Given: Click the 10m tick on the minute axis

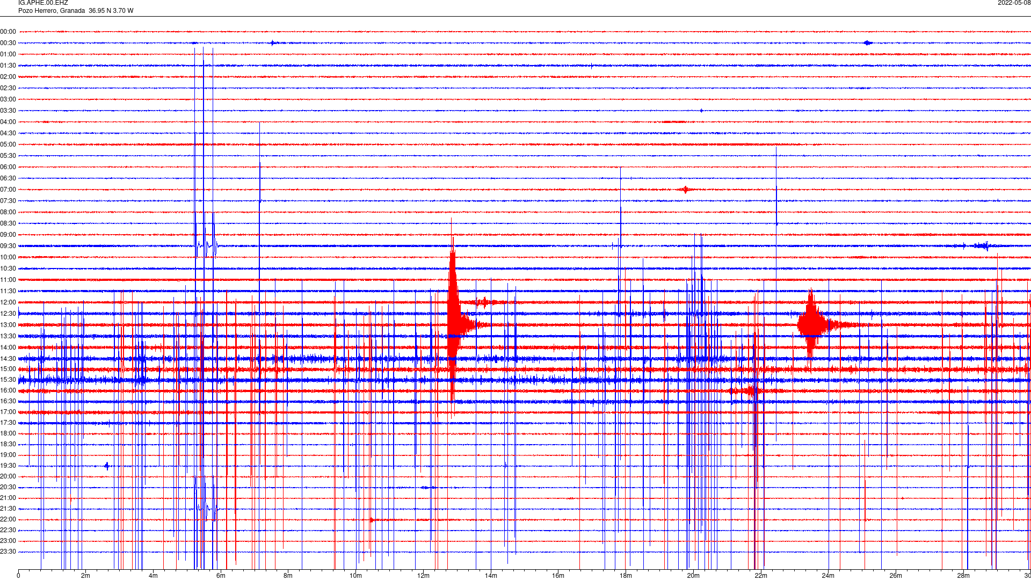Looking at the screenshot, I should (x=356, y=576).
